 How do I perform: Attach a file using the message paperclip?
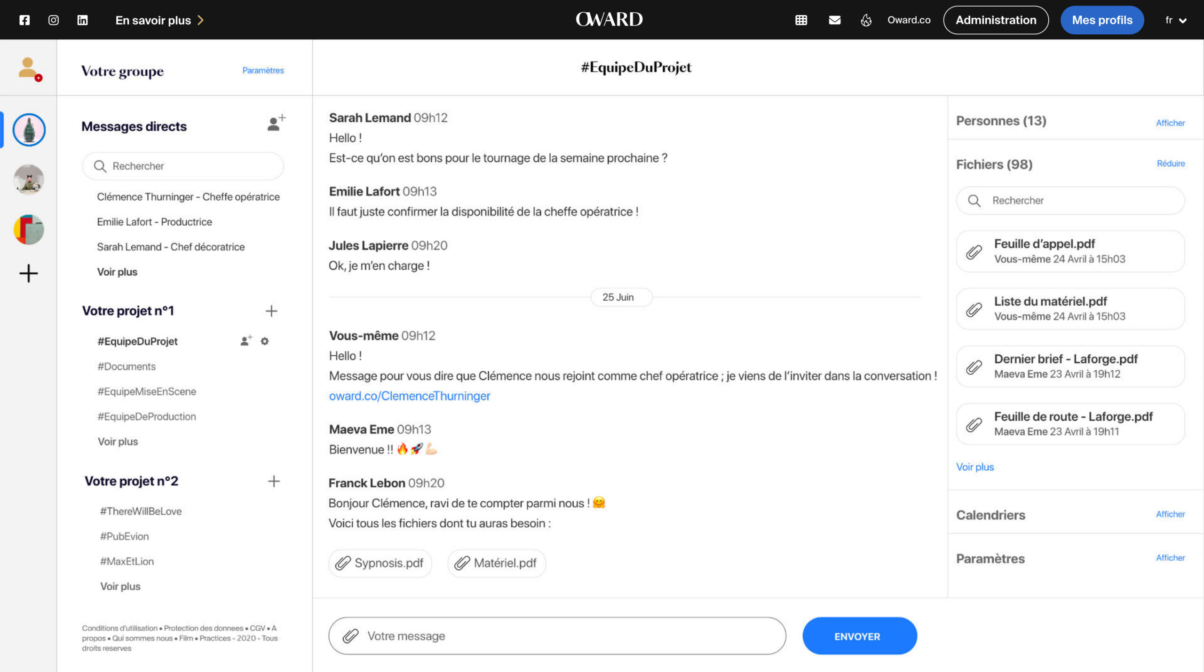click(x=350, y=636)
